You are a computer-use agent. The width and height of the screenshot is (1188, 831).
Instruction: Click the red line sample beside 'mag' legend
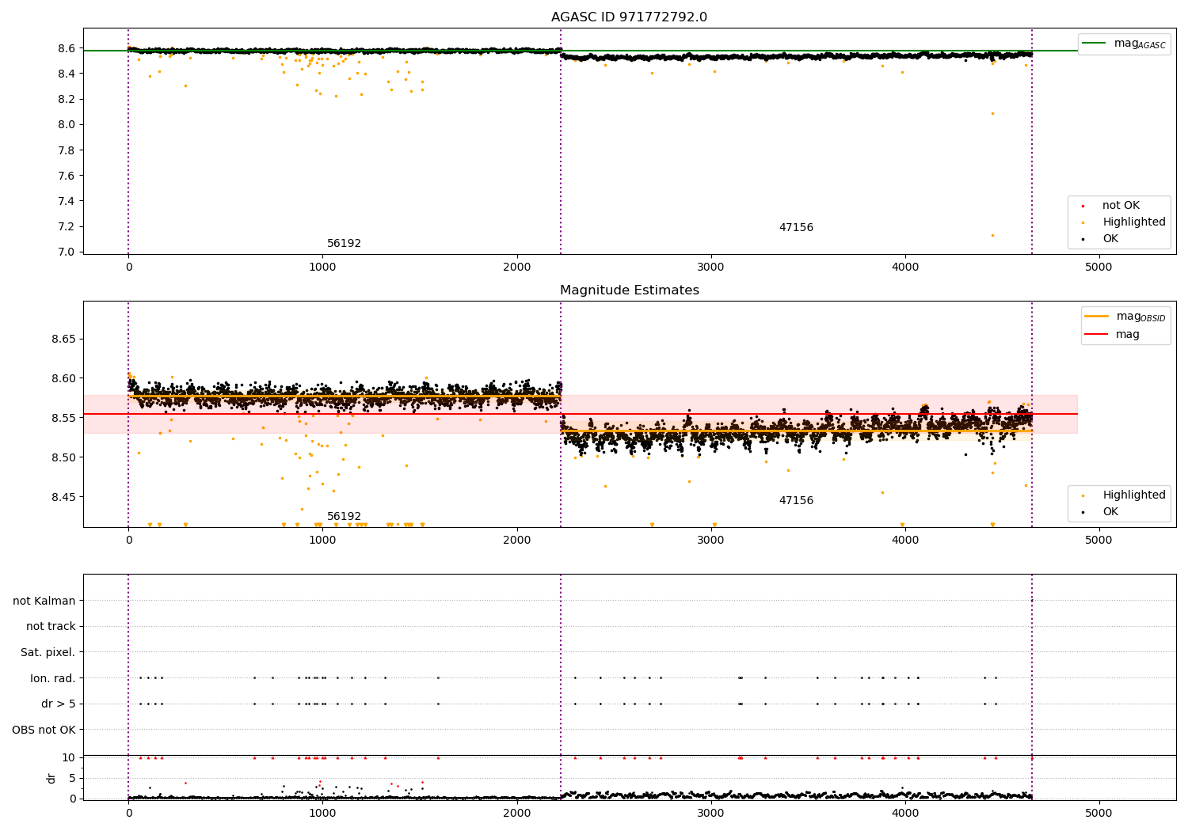click(x=1096, y=334)
